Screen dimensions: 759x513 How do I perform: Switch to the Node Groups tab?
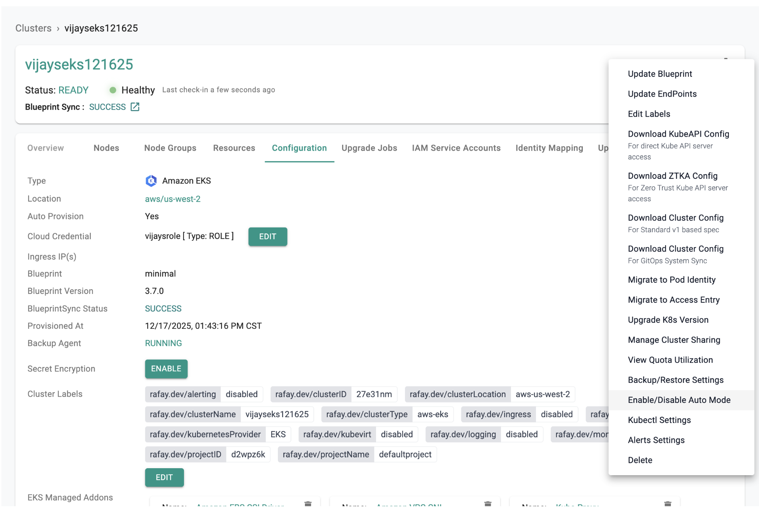[x=170, y=148]
